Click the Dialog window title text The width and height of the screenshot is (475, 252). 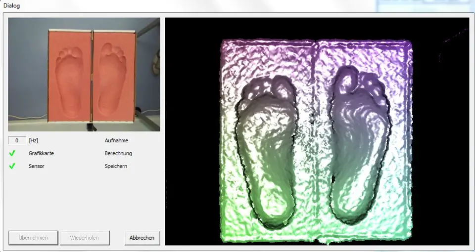pyautogui.click(x=12, y=5)
